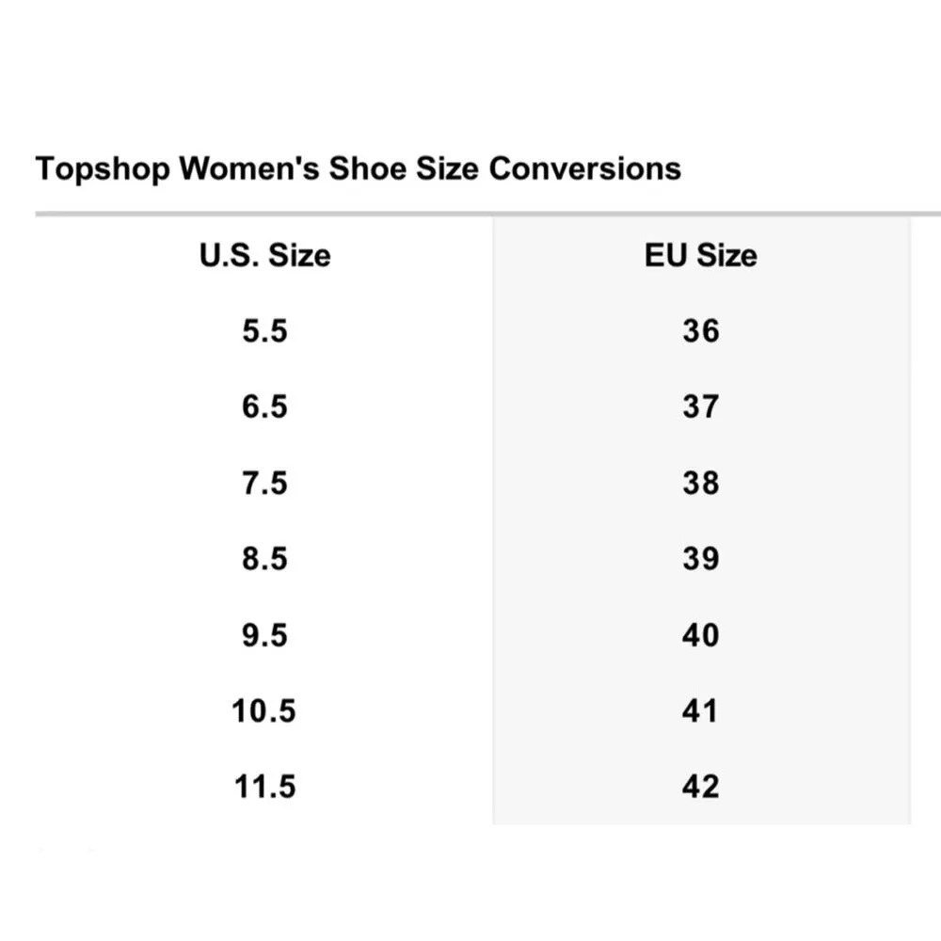
Task: Choose EU size 42 entry
Action: (x=700, y=787)
